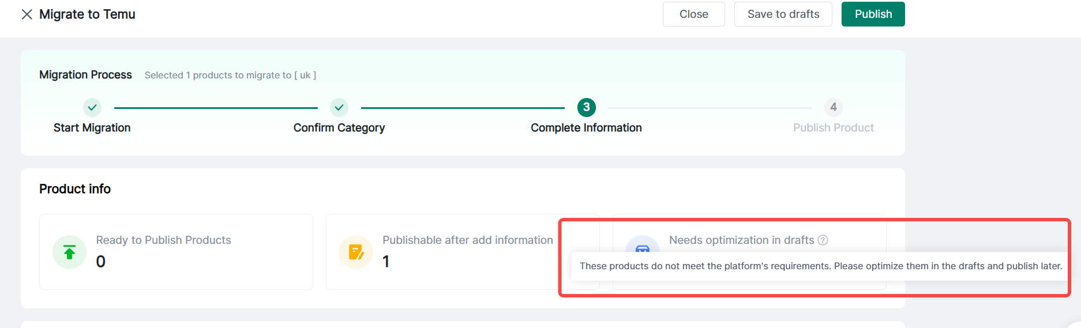
Task: Go to the Start Migration step label
Action: point(92,128)
